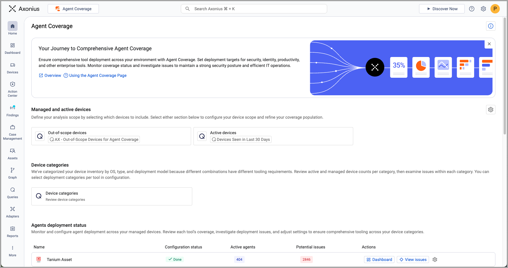Image resolution: width=508 pixels, height=268 pixels.
Task: Open the help question-mark icon
Action: (x=472, y=9)
